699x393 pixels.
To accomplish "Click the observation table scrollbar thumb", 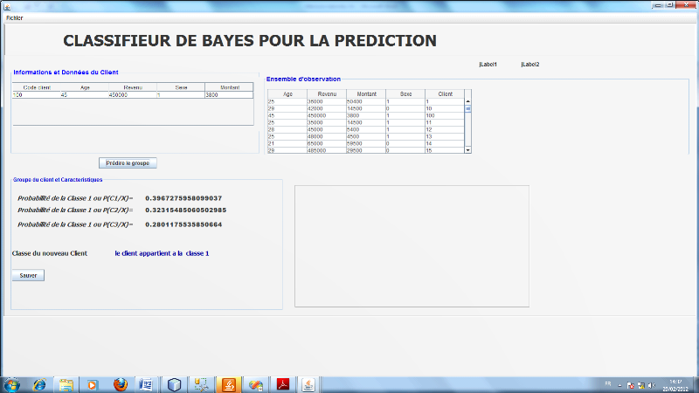I will click(468, 108).
